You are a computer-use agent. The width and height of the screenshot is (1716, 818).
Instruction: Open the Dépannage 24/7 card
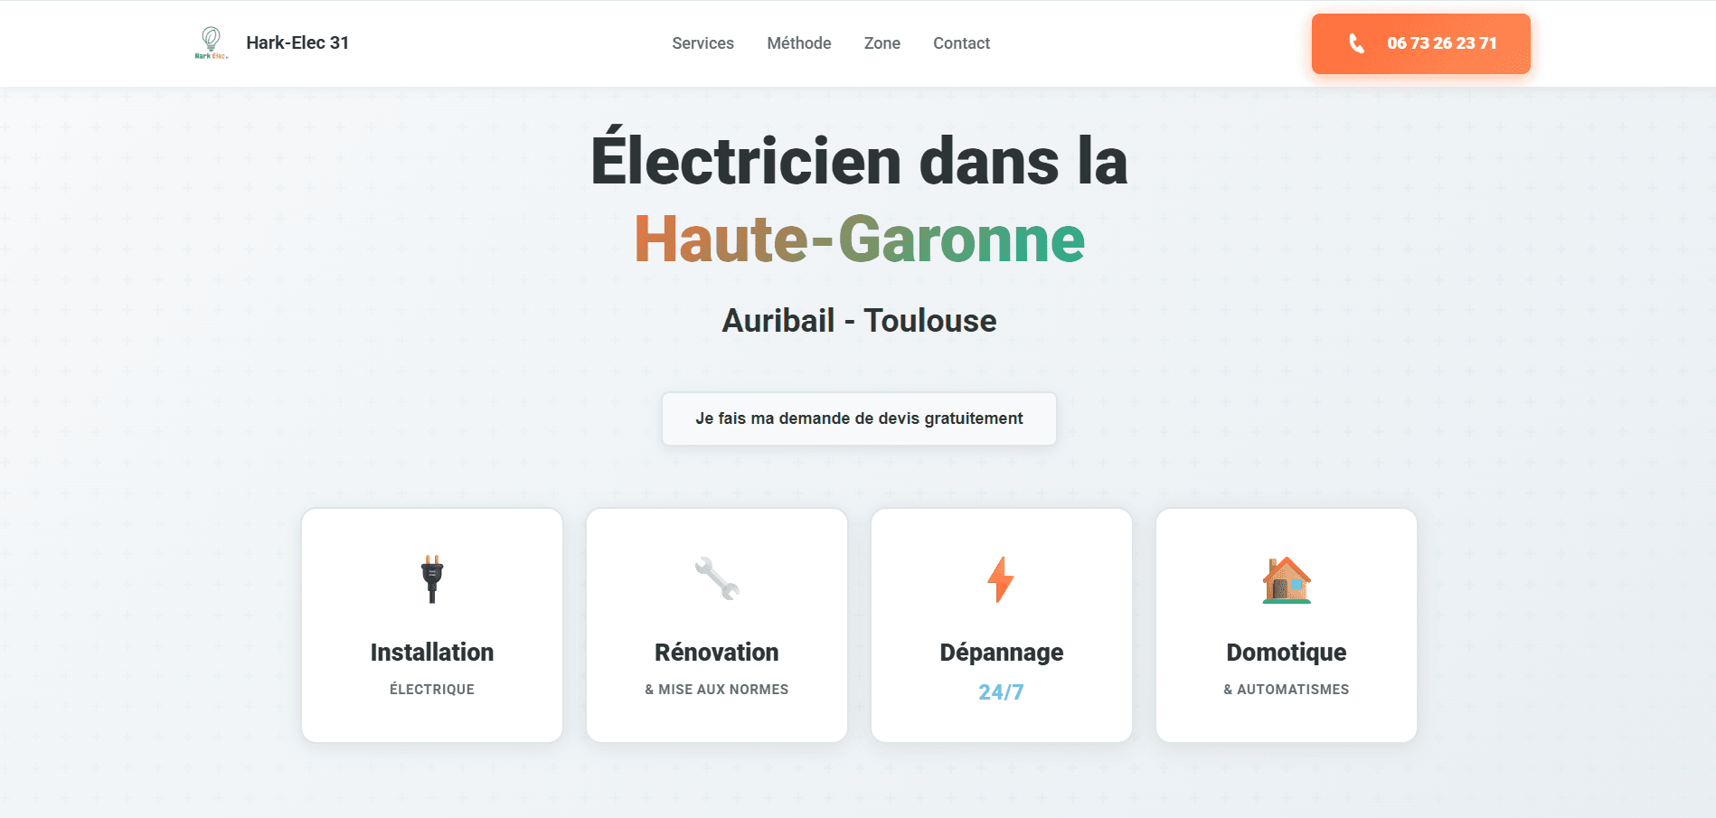1001,625
